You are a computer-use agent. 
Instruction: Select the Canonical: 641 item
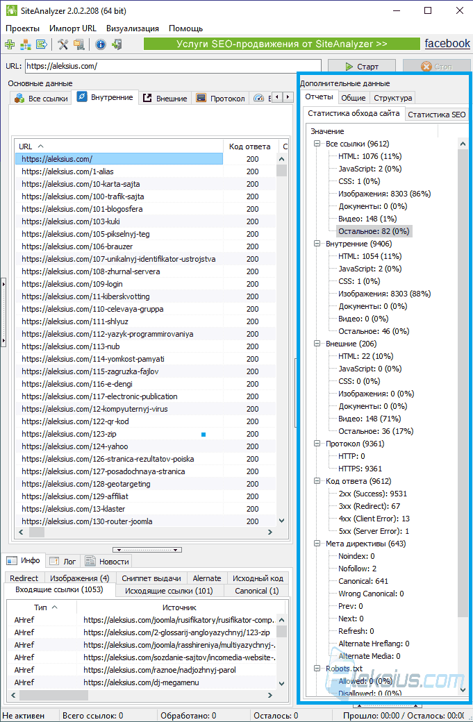click(363, 581)
